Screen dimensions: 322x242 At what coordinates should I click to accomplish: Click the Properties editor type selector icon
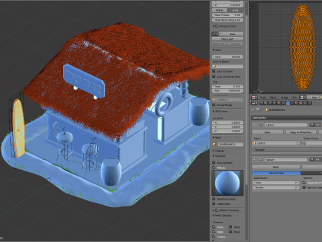coord(254,103)
